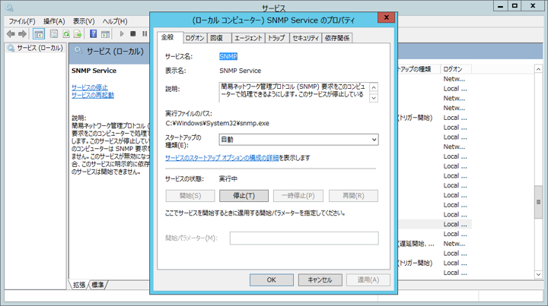548x306 pixels.
Task: Maximize the Services window
Action: 515,6
